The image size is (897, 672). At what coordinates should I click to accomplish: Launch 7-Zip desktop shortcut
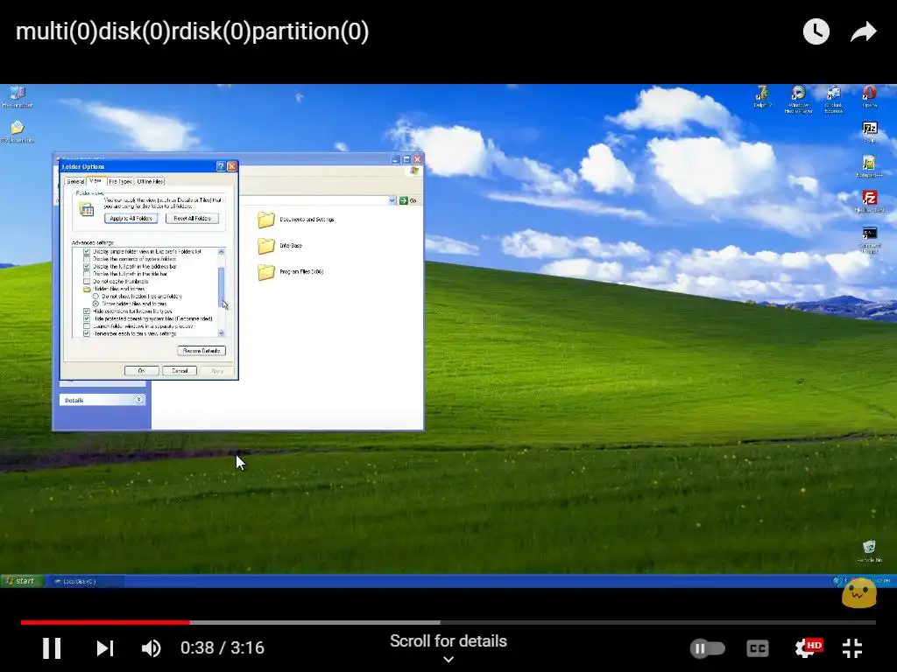[x=870, y=132]
